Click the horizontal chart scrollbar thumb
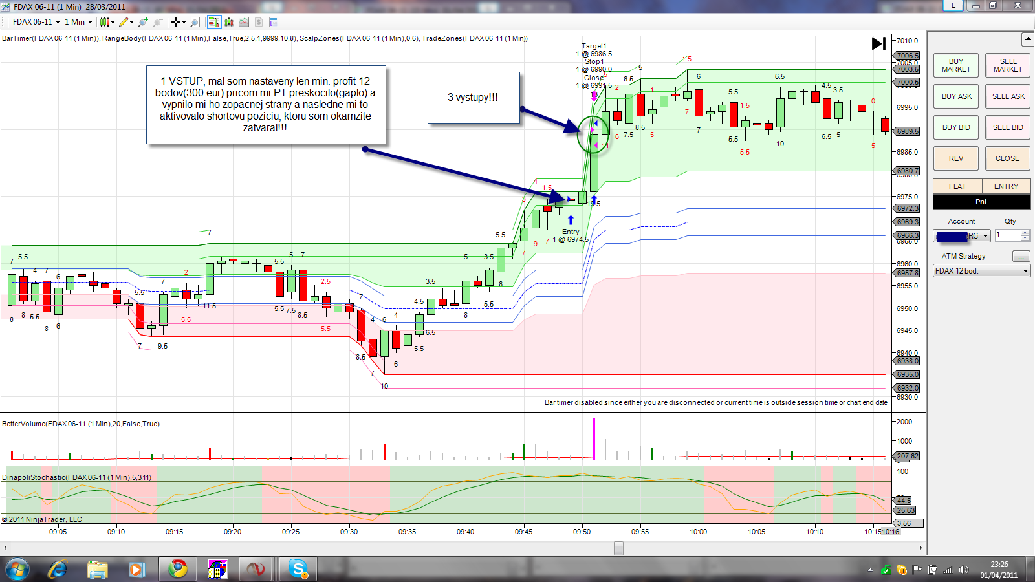The height and width of the screenshot is (582, 1035). [618, 548]
